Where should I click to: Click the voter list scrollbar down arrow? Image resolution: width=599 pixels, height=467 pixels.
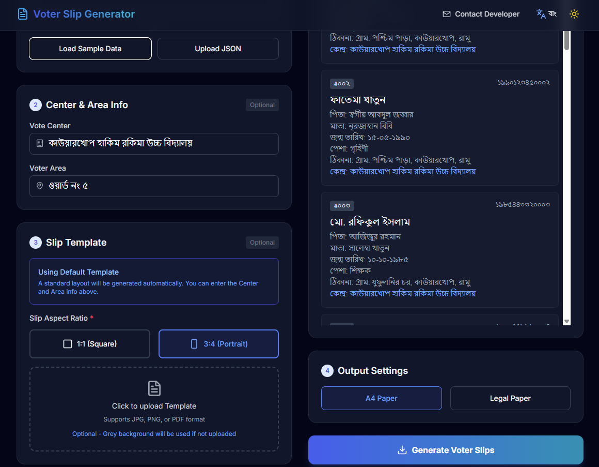click(566, 322)
